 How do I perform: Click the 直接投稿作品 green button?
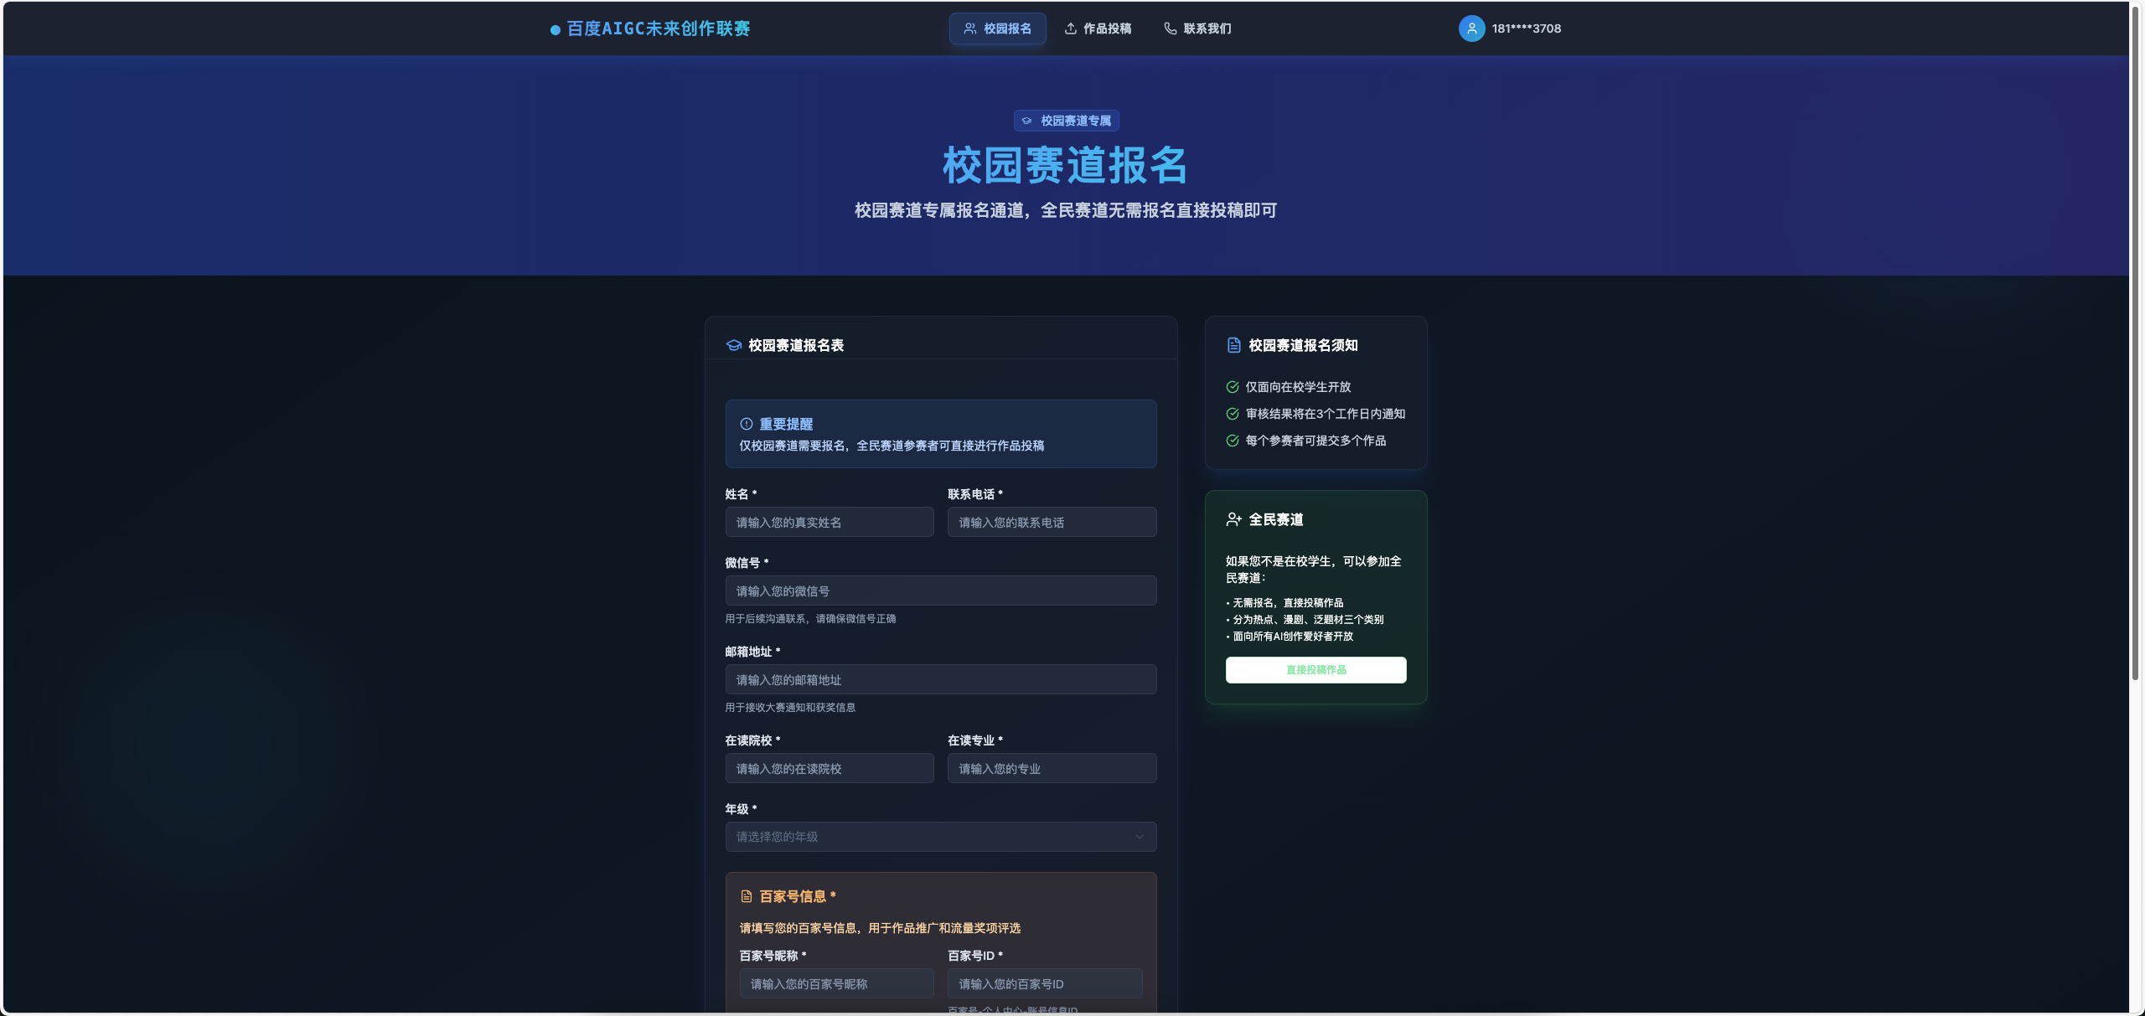click(1315, 670)
